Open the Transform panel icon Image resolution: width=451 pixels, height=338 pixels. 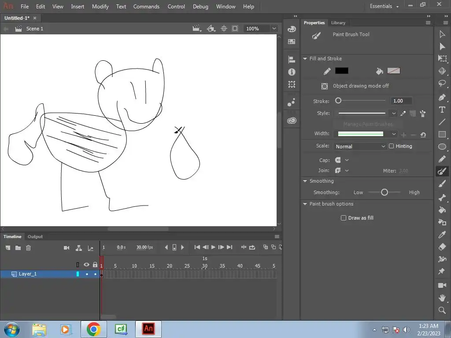(x=292, y=84)
